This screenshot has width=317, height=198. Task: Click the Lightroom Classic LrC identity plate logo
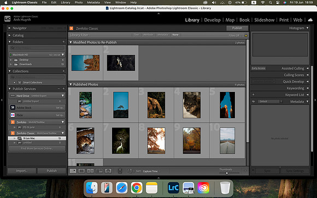coord(8,19)
